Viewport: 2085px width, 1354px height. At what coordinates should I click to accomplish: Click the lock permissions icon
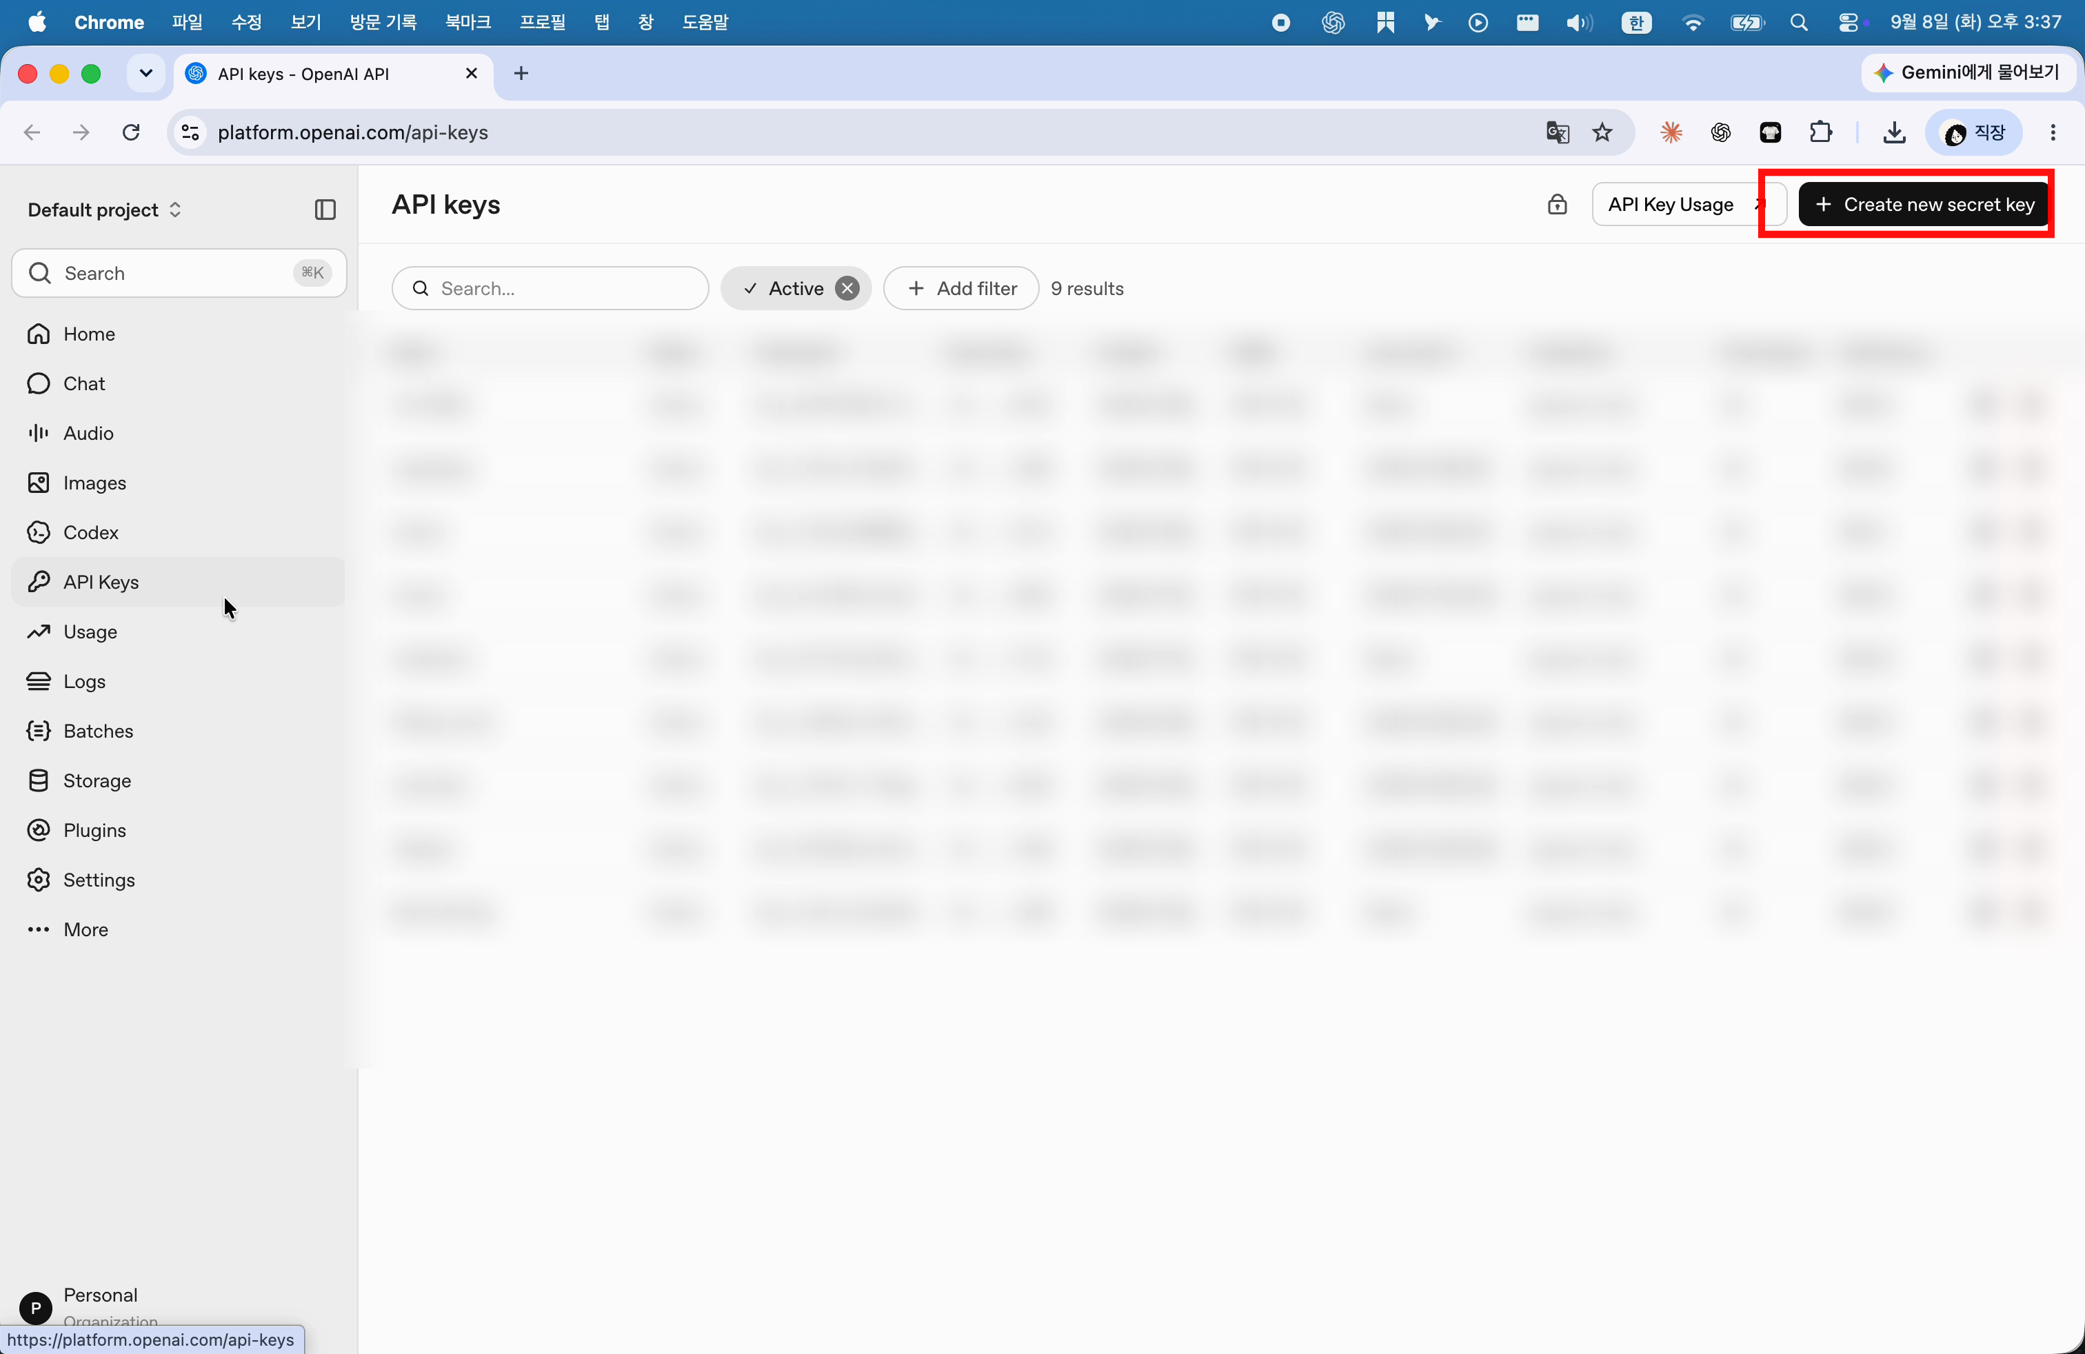point(1557,204)
